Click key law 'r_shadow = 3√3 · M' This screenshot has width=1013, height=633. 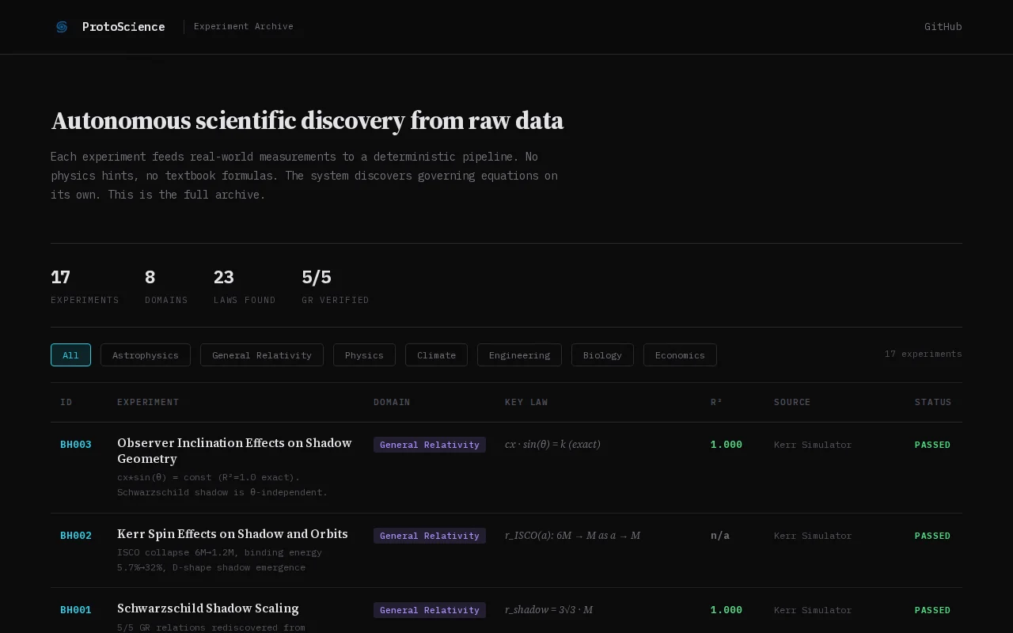coord(548,610)
